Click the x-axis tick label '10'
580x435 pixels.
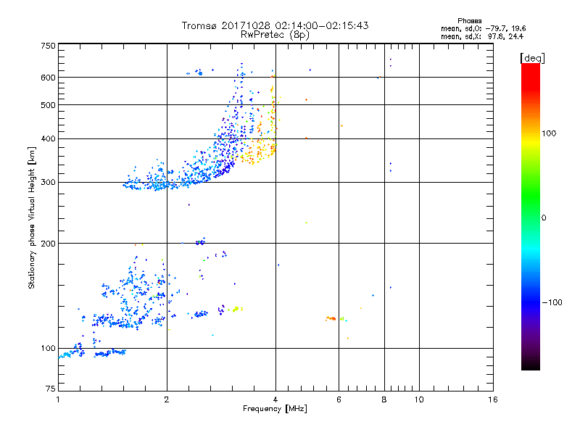click(x=419, y=399)
